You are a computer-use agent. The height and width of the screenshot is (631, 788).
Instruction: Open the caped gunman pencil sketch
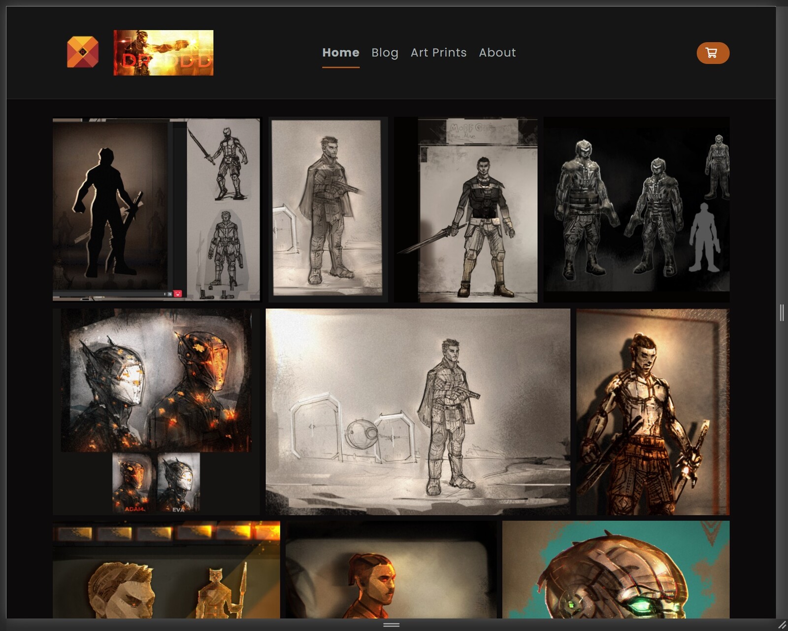point(328,209)
